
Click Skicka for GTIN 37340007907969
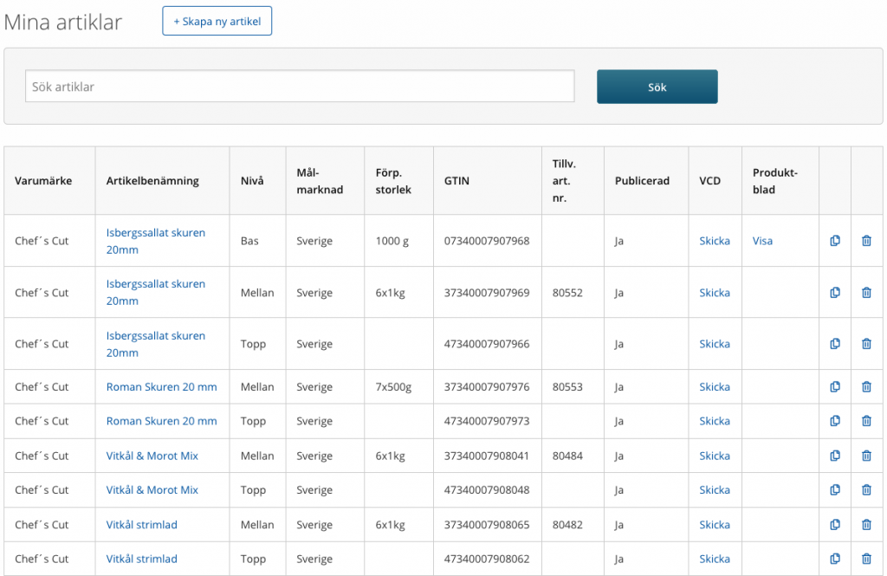715,293
